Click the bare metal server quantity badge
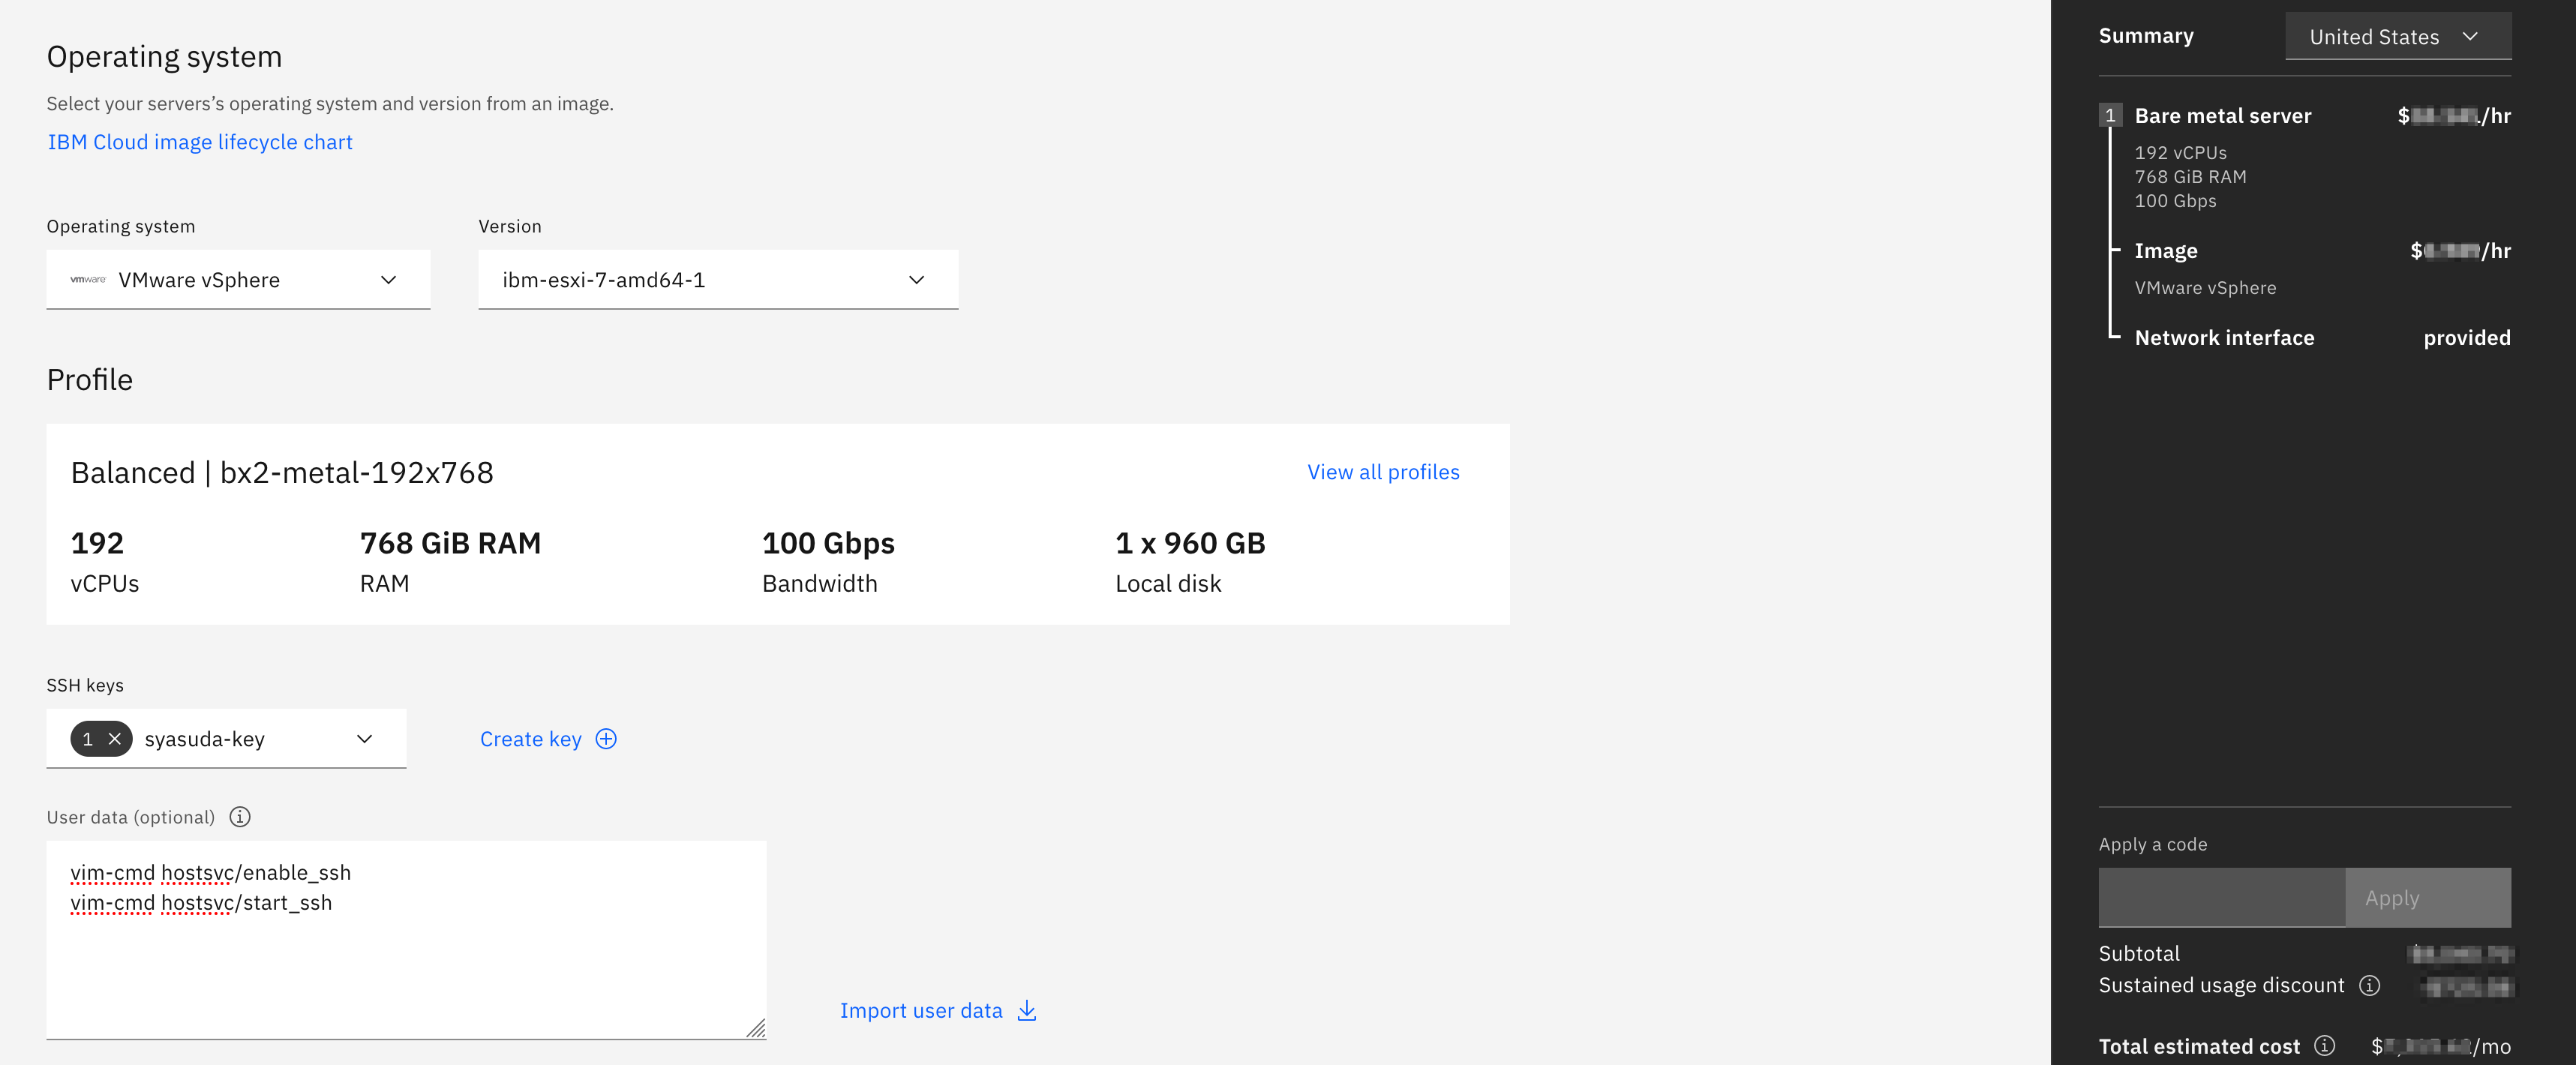Screen dimensions: 2576x1065 click(x=2110, y=115)
